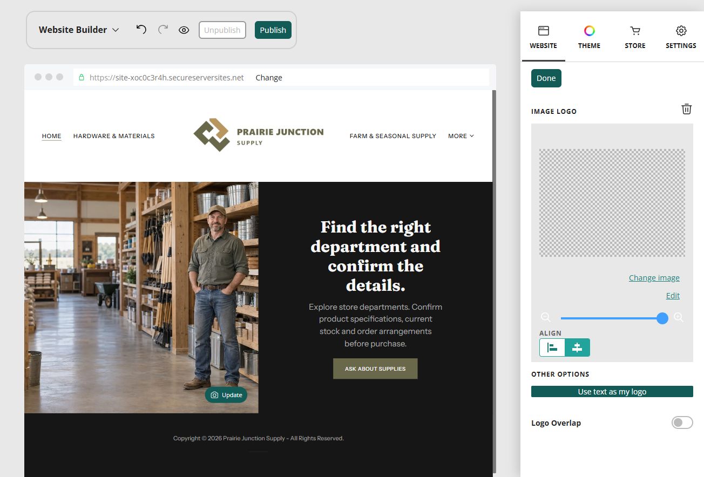
Task: Select left align logo option
Action: click(x=552, y=347)
